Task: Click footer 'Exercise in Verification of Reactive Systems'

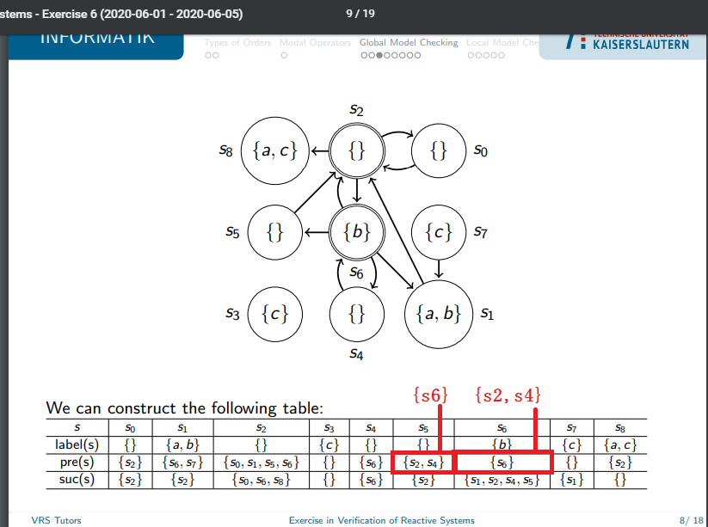Action: 382,520
